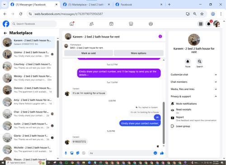Viewport: 226px width, 165px height.
Task: Reload the page
Action: click(x=21, y=14)
